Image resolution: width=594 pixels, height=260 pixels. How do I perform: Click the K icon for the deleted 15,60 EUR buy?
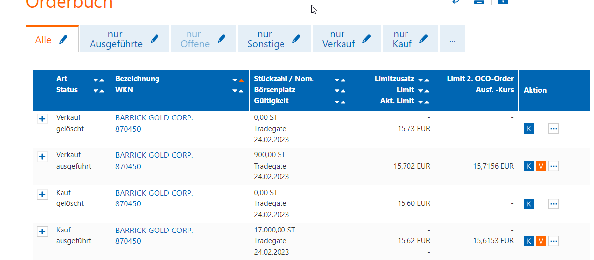coord(529,203)
